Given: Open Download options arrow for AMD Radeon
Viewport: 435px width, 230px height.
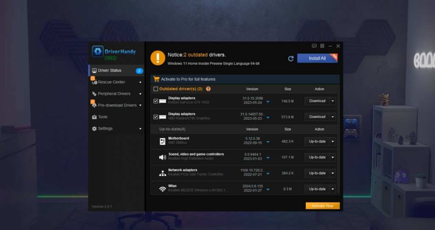Looking at the screenshot, I should [333, 117].
